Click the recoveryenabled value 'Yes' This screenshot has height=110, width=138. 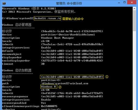pyautogui.click(x=43, y=103)
